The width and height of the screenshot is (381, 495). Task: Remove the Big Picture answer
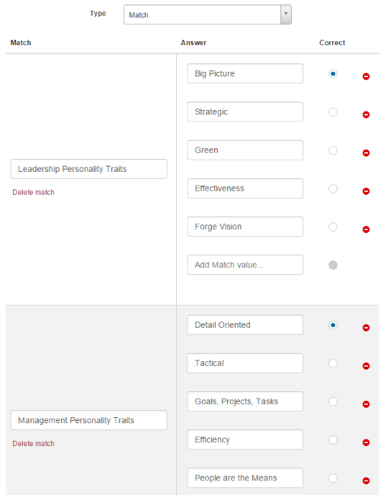point(366,76)
